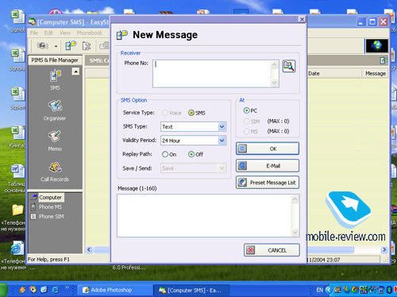Image resolution: width=397 pixels, height=297 pixels.
Task: Click the icon at the right end of the SMS header bar
Action: pyautogui.click(x=384, y=60)
